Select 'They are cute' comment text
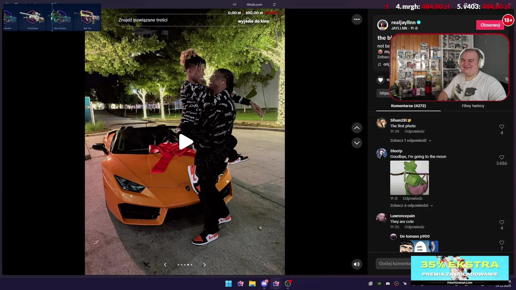The height and width of the screenshot is (290, 516). 402,222
